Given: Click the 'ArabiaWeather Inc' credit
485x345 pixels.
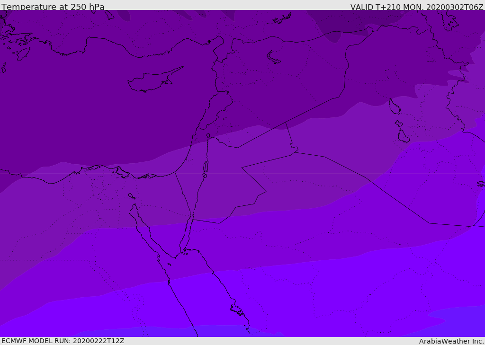Looking at the screenshot, I should coord(451,341).
